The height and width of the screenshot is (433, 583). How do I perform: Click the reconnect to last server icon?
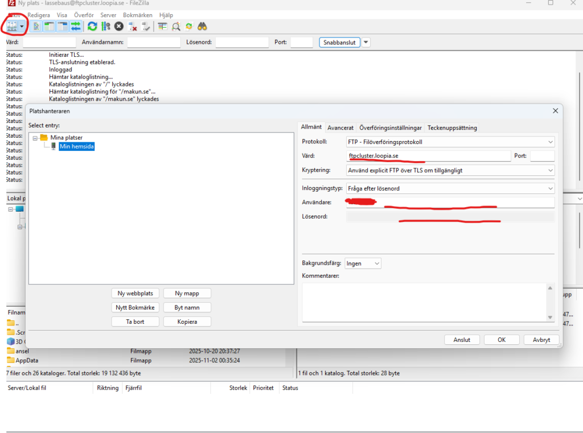click(146, 26)
